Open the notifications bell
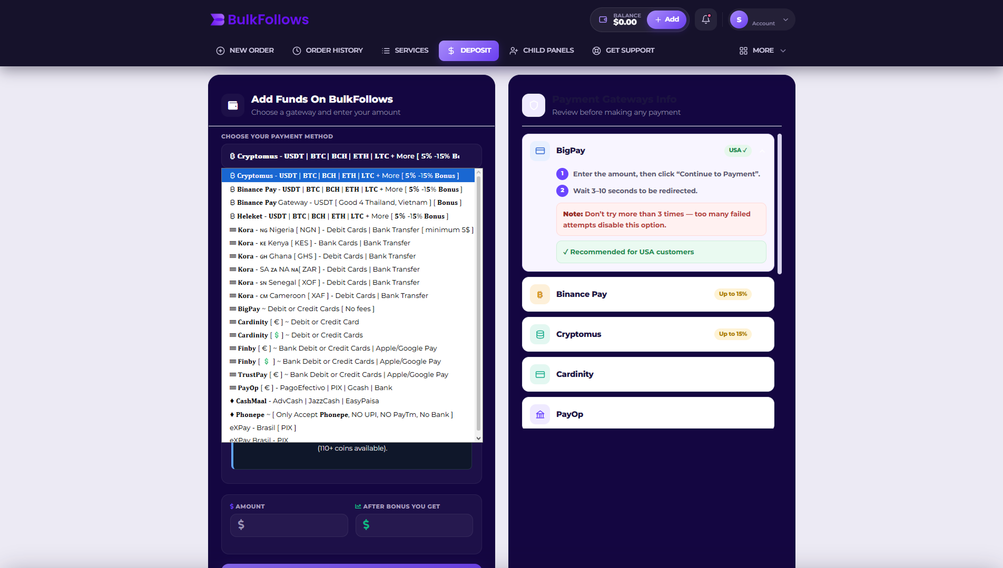This screenshot has width=1003, height=568. click(706, 19)
